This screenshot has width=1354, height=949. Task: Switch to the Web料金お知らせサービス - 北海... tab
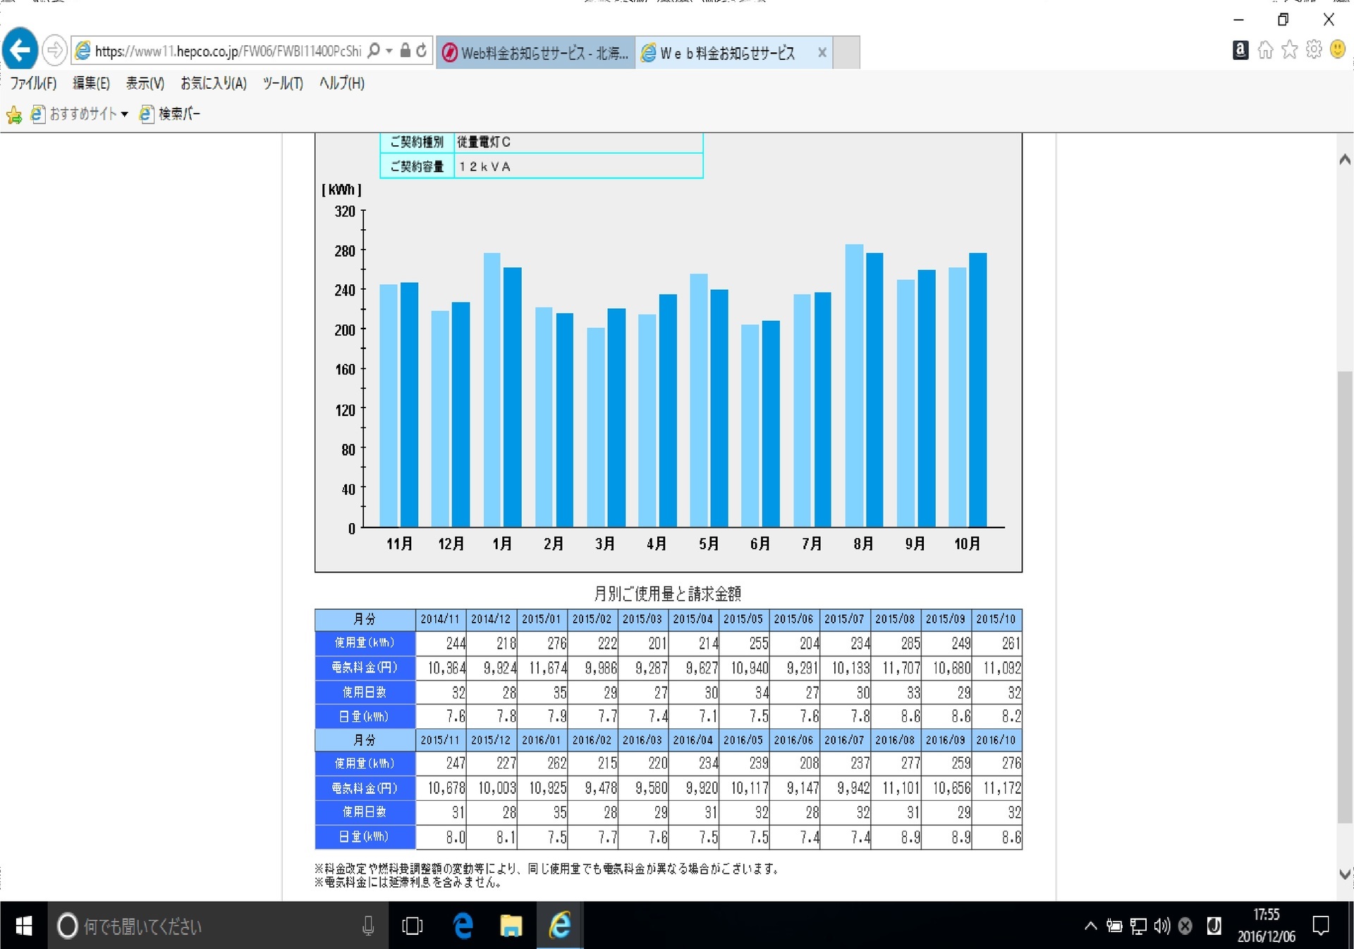535,53
